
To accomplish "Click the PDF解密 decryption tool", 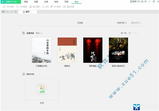I will click(22, 7).
